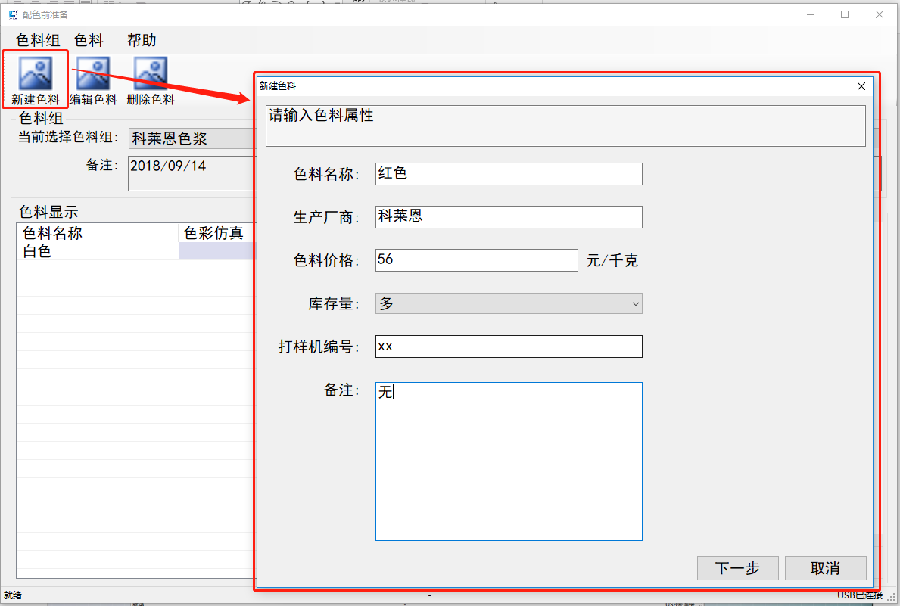Open the 色料组 menu

click(x=38, y=40)
